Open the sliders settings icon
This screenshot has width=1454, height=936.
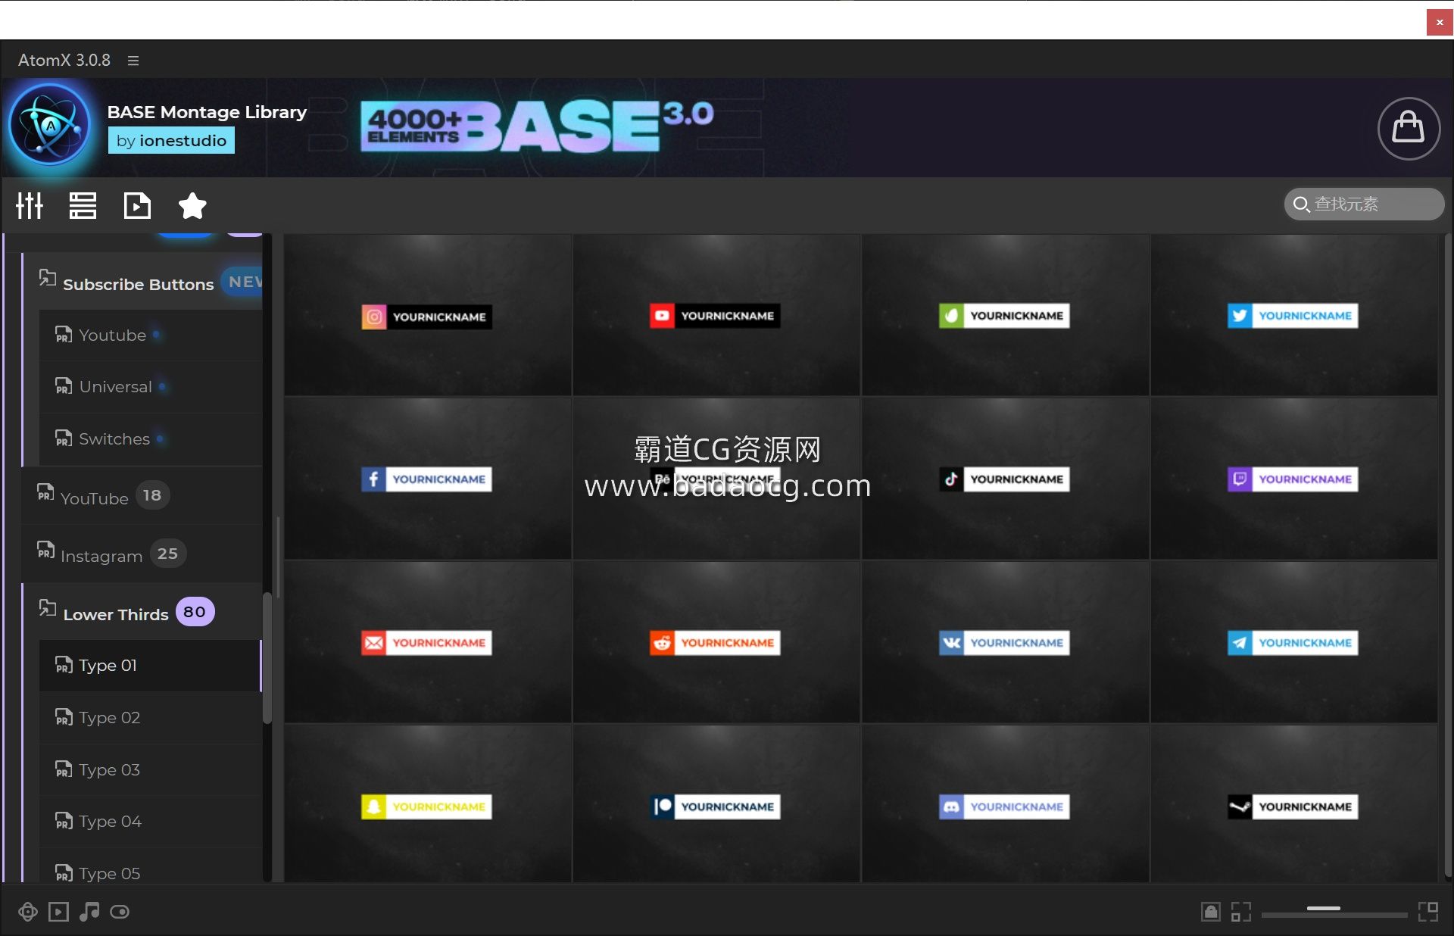30,205
